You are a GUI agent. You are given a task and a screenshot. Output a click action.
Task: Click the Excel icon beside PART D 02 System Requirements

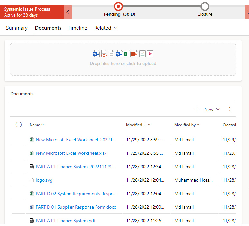pos(32,194)
